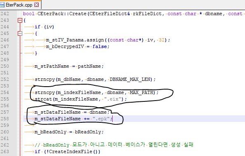This screenshot has width=245, height=156.
Task: Click line number 242 in the margin
Action: (x=5, y=14)
